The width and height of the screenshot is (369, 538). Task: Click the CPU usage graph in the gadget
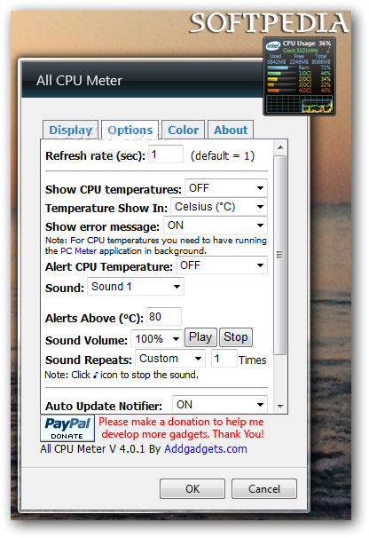[300, 104]
